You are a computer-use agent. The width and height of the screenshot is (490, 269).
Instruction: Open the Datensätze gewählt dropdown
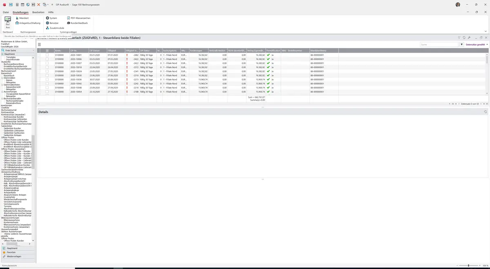477,44
